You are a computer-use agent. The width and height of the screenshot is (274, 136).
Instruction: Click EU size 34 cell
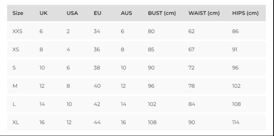[97, 31]
